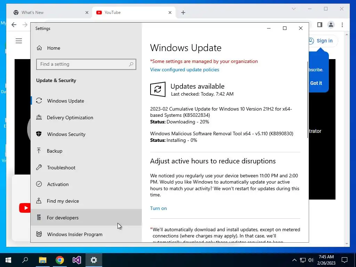
Task: Select Windows Update in the sidebar
Action: click(x=86, y=101)
